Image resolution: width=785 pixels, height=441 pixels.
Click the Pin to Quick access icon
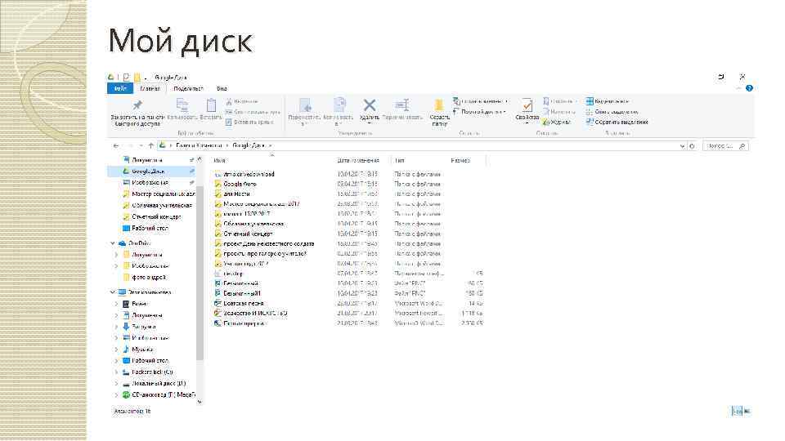(137, 105)
